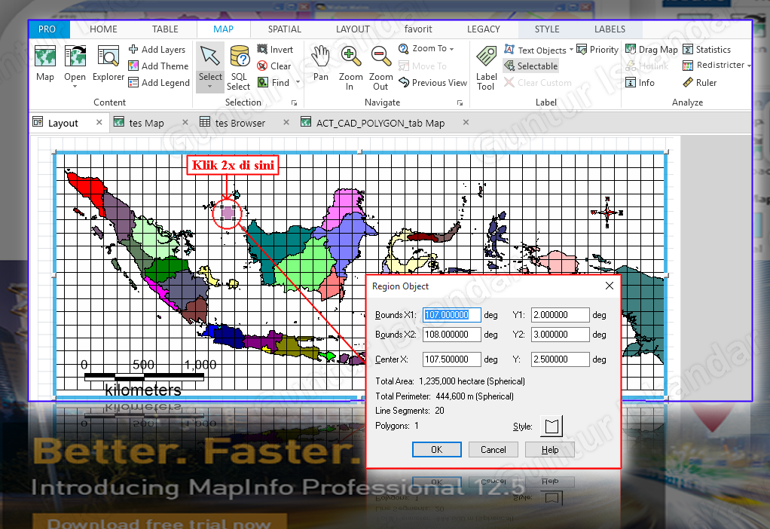Image resolution: width=770 pixels, height=529 pixels.
Task: Select the Pan tool
Action: pos(319,64)
